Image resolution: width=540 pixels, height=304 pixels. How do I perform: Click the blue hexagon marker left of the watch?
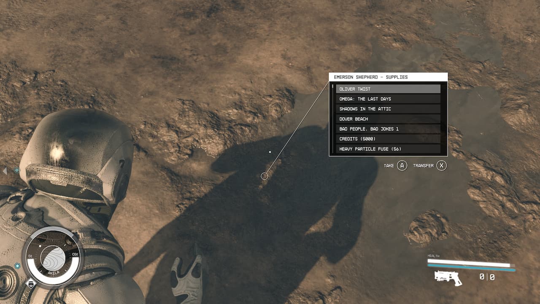[17, 266]
